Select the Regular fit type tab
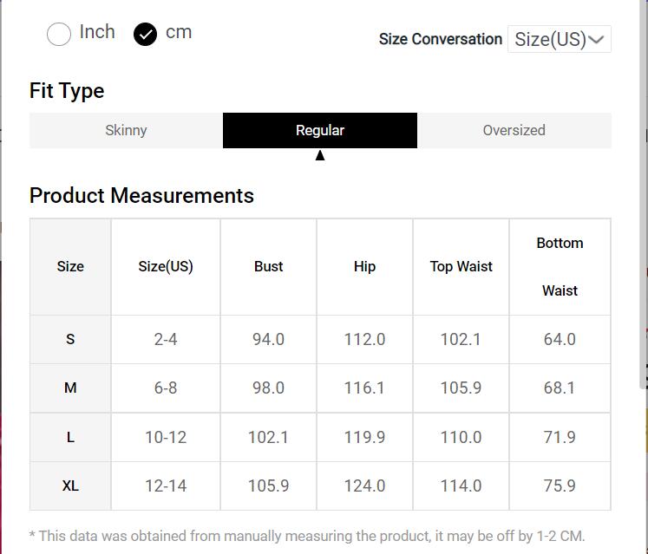 [x=320, y=130]
